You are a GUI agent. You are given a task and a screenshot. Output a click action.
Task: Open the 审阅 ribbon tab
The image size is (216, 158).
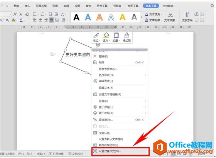(66, 6)
